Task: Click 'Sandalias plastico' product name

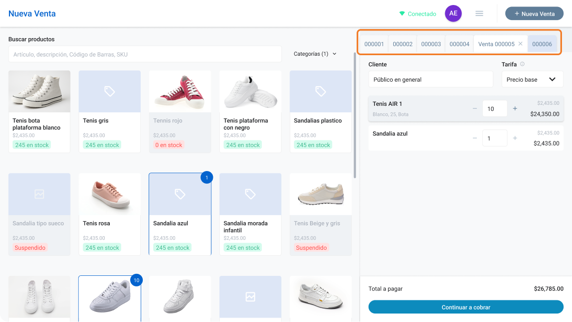Action: pos(318,120)
